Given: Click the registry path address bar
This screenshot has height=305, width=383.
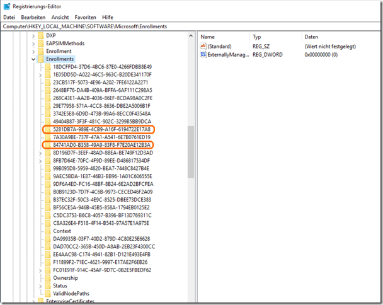Looking at the screenshot, I should pyautogui.click(x=189, y=26).
